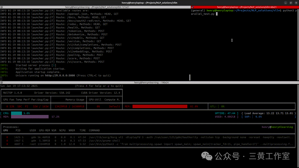This screenshot has width=299, height=168.
Task: Click the terminal group icon in the top-left pane title bar
Action: click(x=1, y=7)
